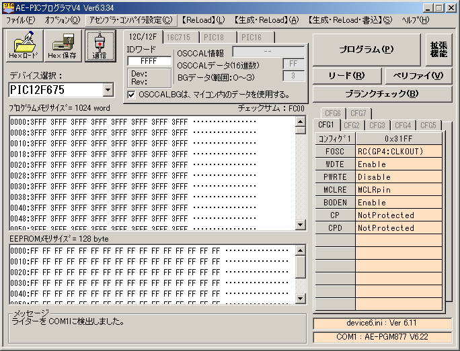Screen dimensions: 460x351
Task: Minimize the AE-PIC programmer window
Action: (x=428, y=8)
